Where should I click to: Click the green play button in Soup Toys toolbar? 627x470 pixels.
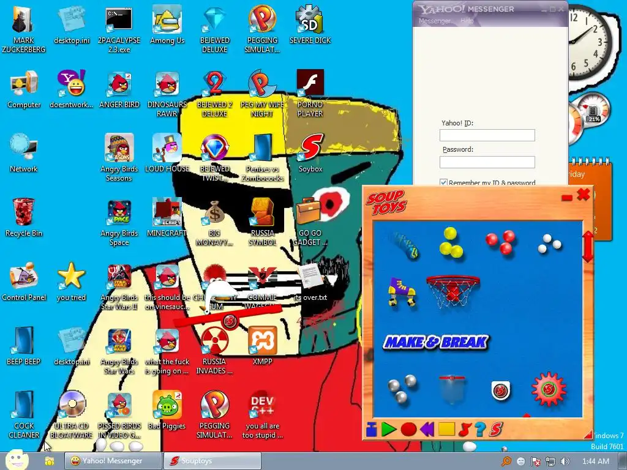(x=389, y=430)
